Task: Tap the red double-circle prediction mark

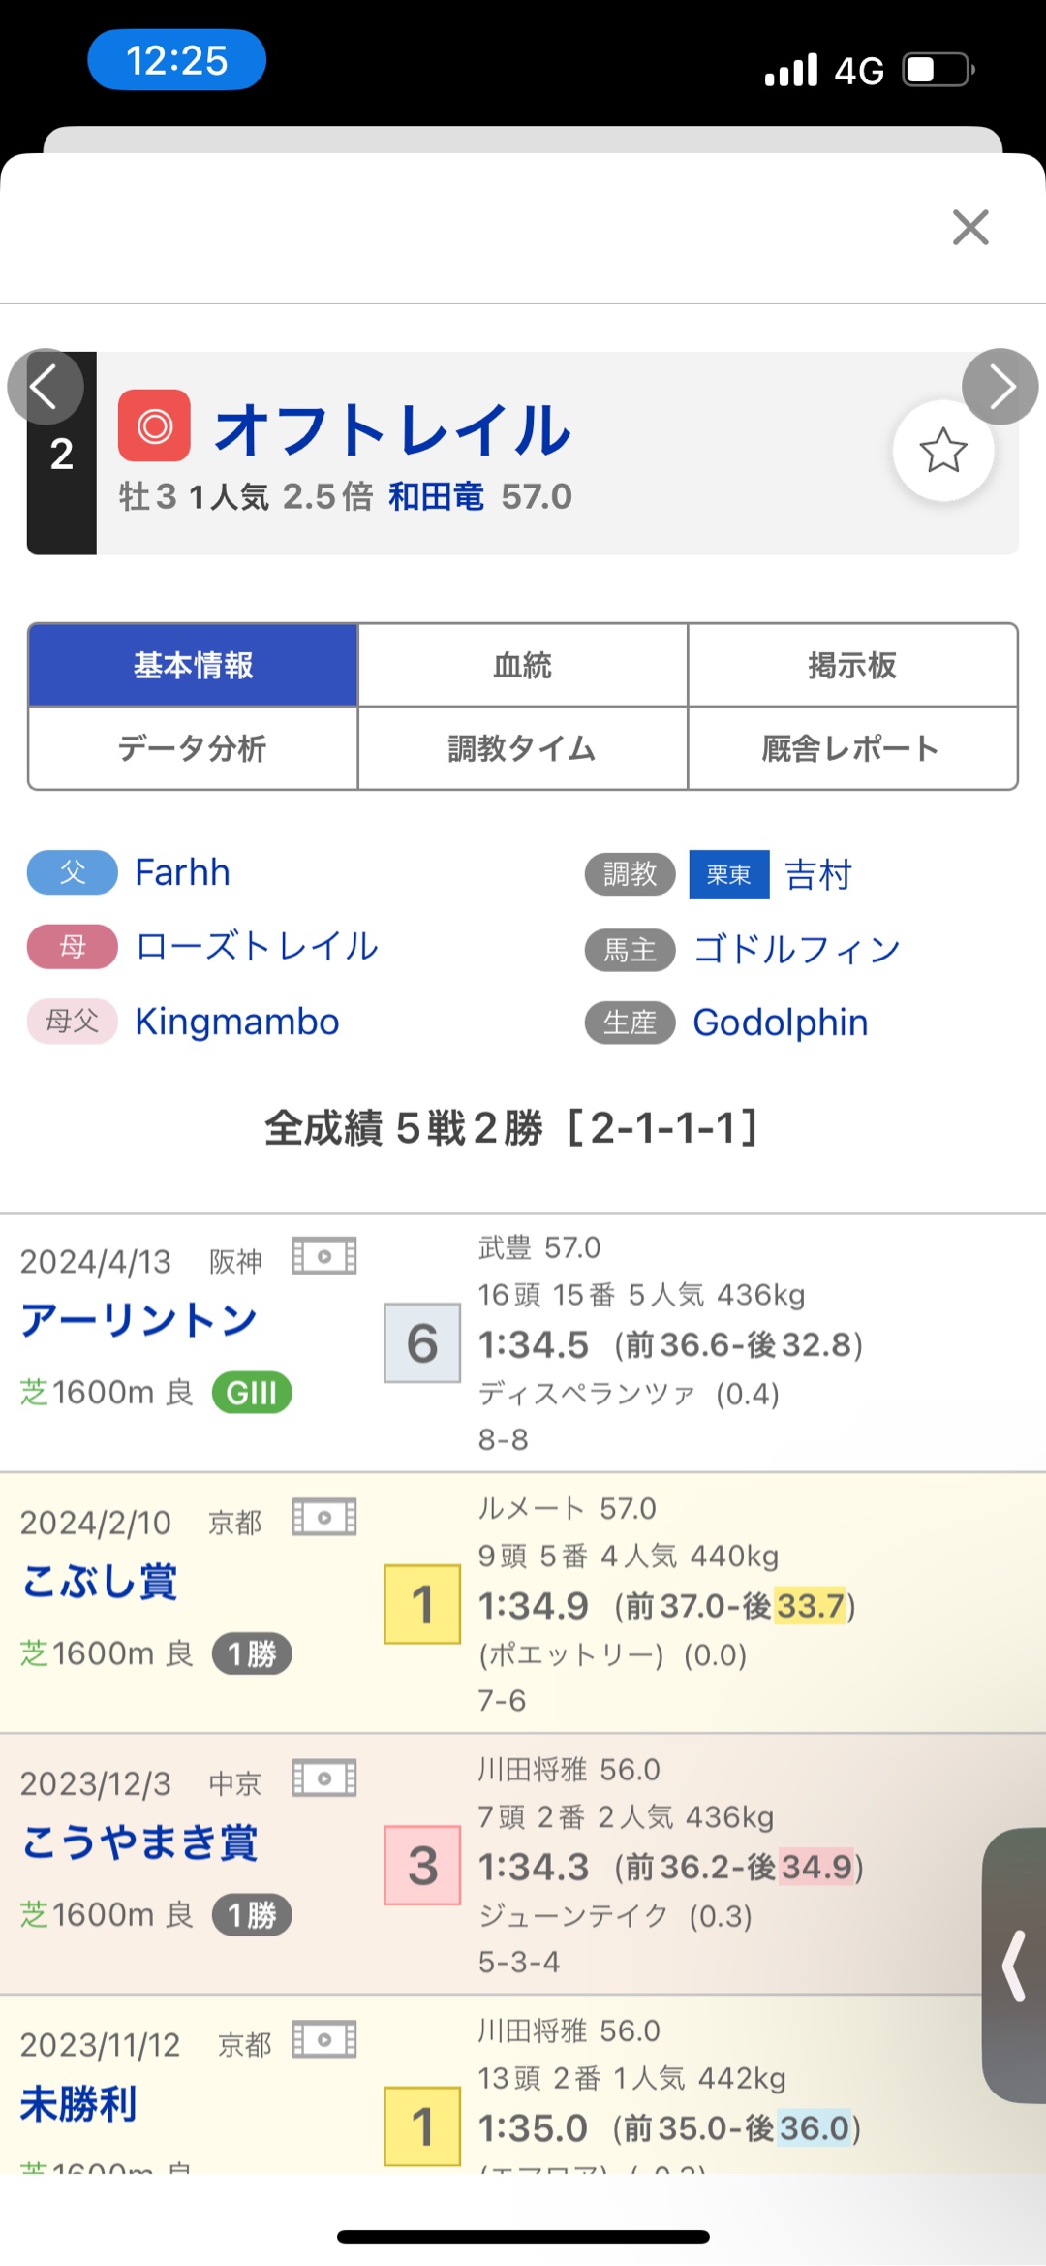Action: pyautogui.click(x=154, y=425)
